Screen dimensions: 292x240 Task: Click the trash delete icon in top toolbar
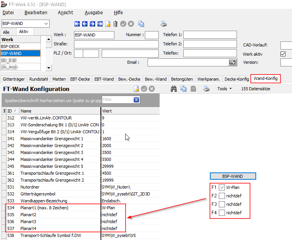pos(116,24)
